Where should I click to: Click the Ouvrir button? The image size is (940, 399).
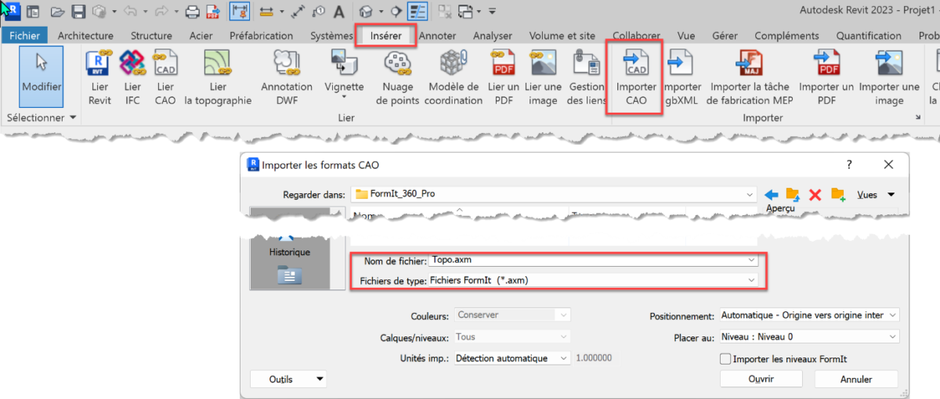click(761, 379)
